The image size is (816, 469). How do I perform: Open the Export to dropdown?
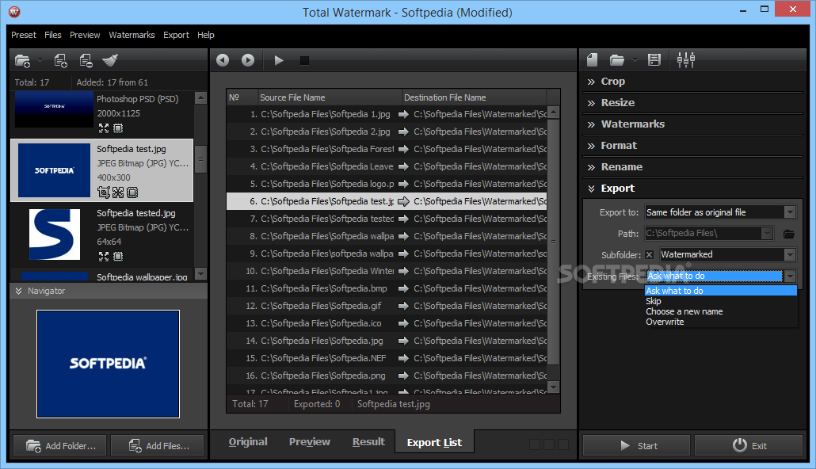[x=790, y=212]
